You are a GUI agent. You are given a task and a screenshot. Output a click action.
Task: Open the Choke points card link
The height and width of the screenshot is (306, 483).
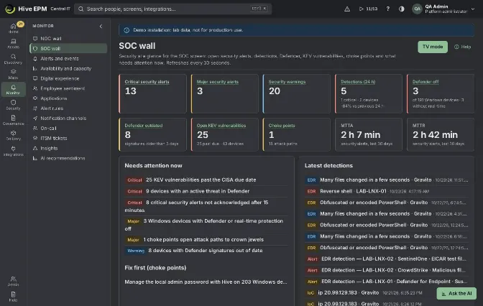click(x=282, y=126)
